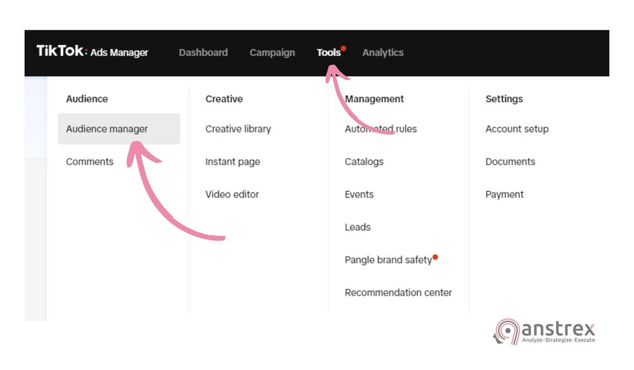This screenshot has height=370, width=634.
Task: Select Catalogs from the Management column
Action: 364,161
